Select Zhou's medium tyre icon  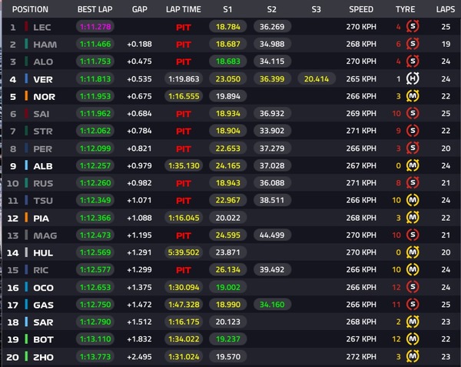[x=414, y=355]
